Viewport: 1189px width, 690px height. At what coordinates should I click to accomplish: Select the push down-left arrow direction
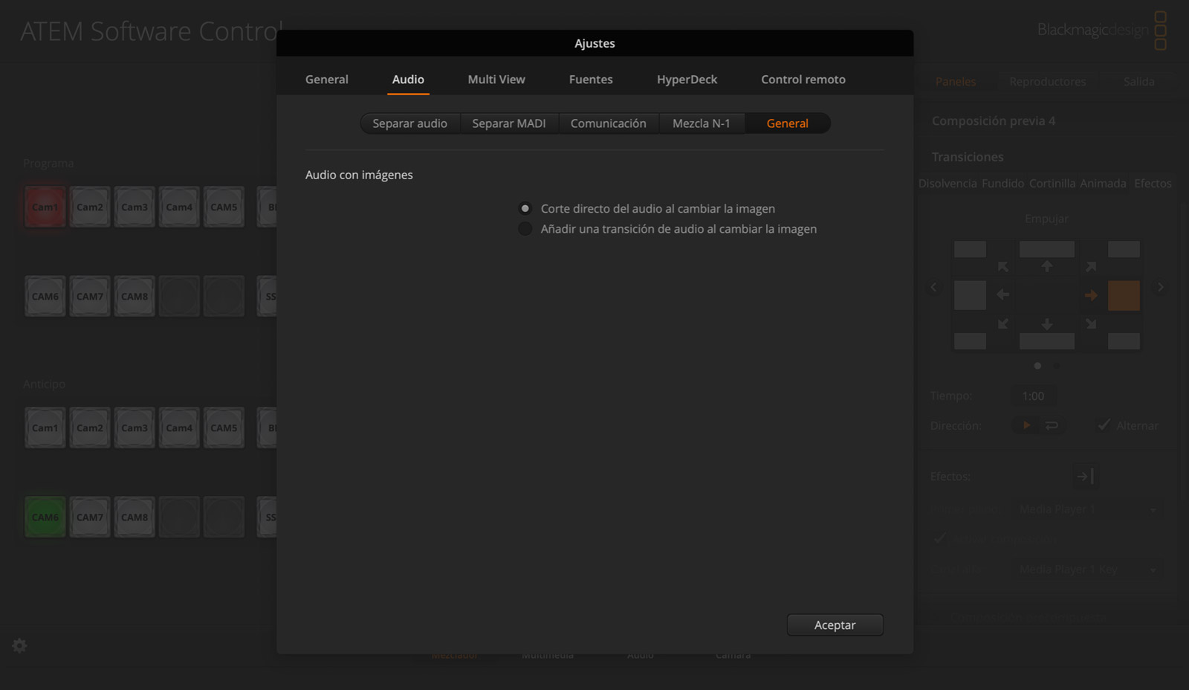click(1003, 324)
